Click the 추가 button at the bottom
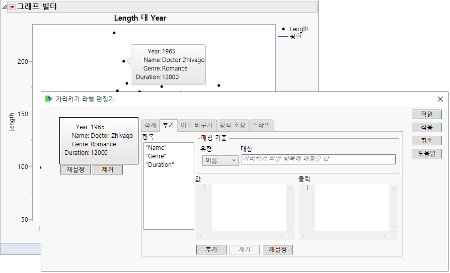 (x=211, y=249)
